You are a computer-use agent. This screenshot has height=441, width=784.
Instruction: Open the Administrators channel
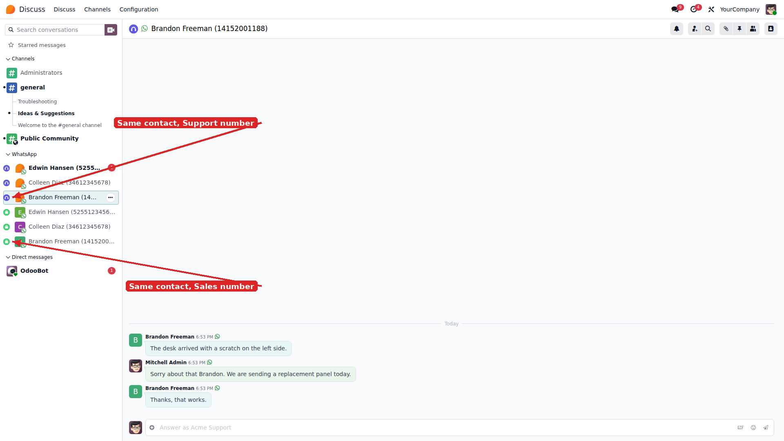(x=61, y=73)
